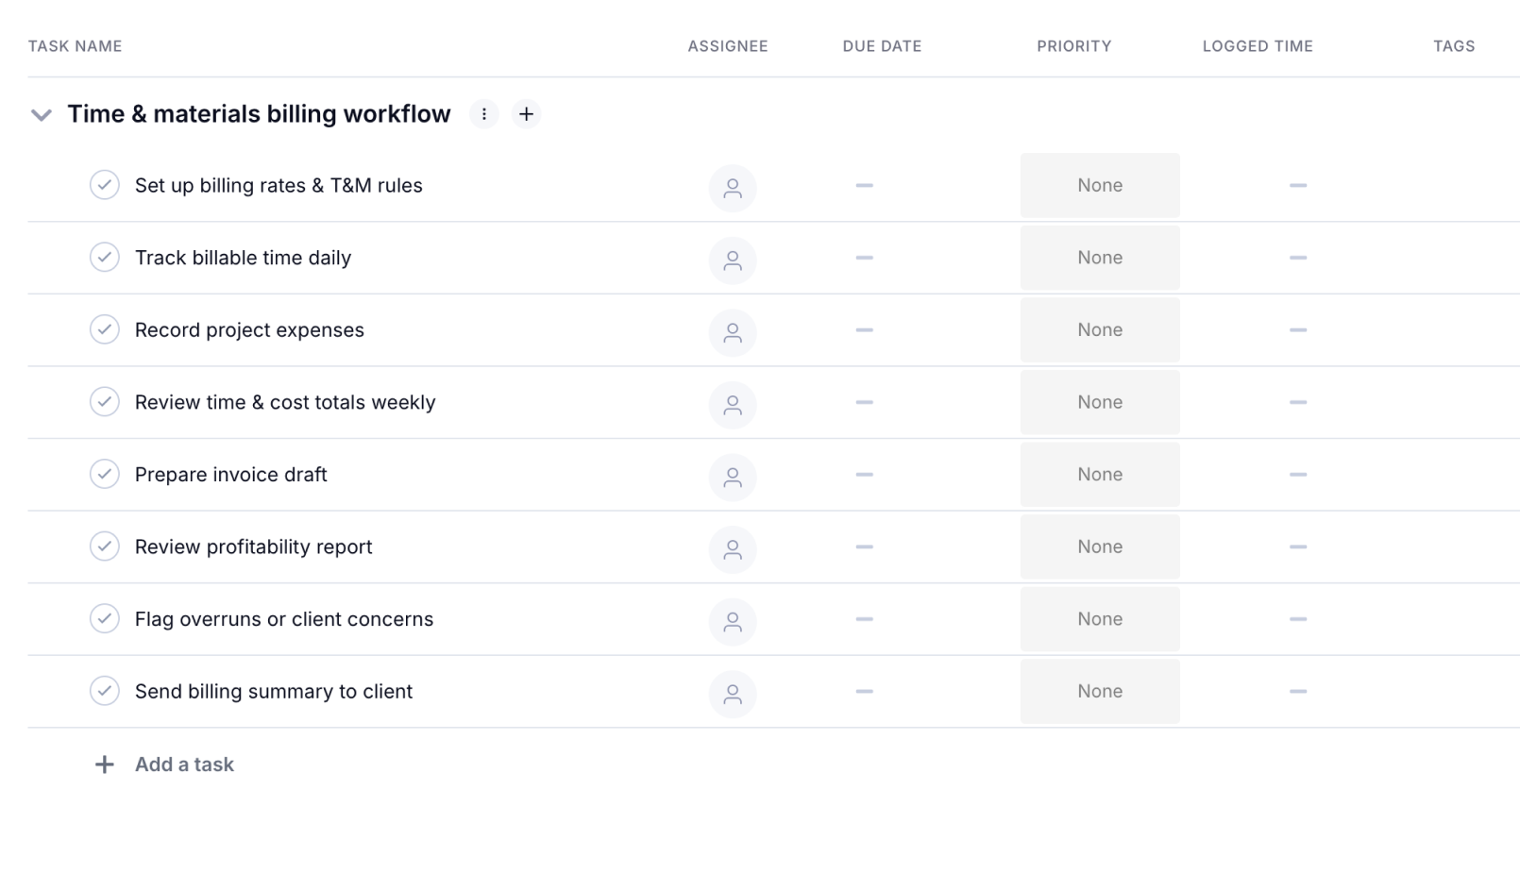Click Add a task
Screen dimensions: 1520x874
coord(183,765)
